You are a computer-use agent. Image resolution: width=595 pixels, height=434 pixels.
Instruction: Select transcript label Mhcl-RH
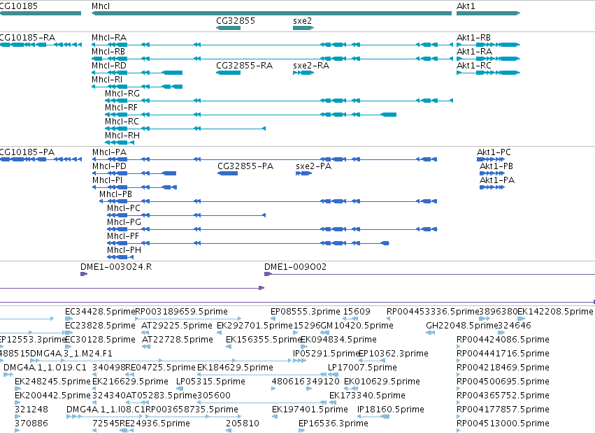tap(122, 136)
